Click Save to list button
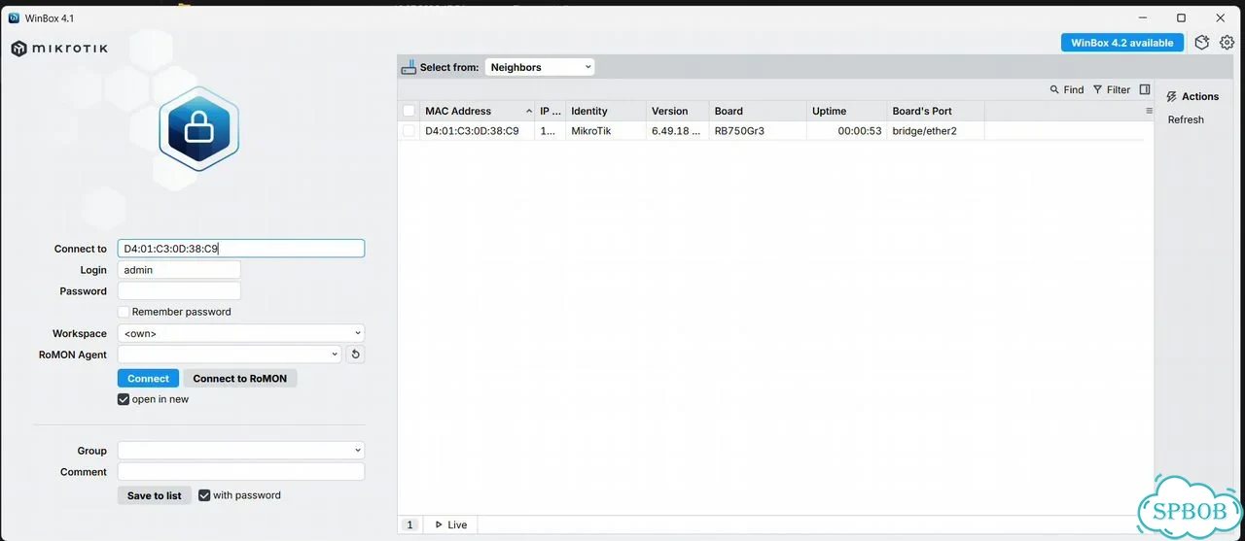 click(155, 495)
